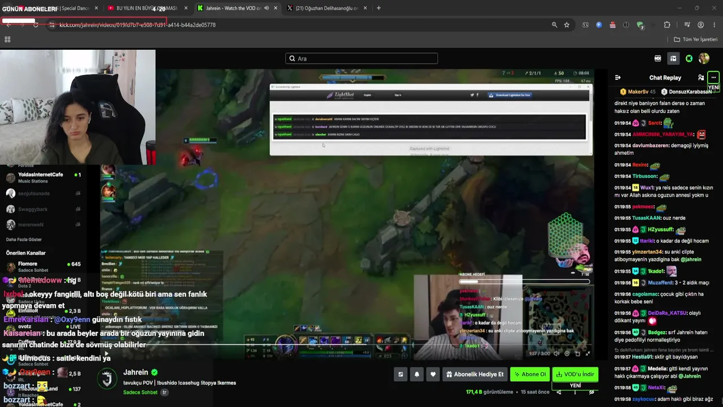The image size is (723, 407).
Task: Open Chrome profile icon
Action: click(700, 25)
